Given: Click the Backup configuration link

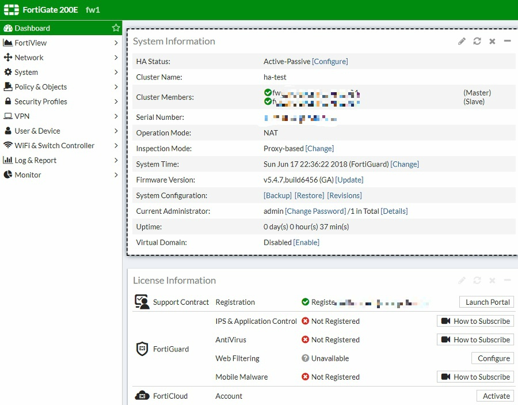Looking at the screenshot, I should 277,195.
